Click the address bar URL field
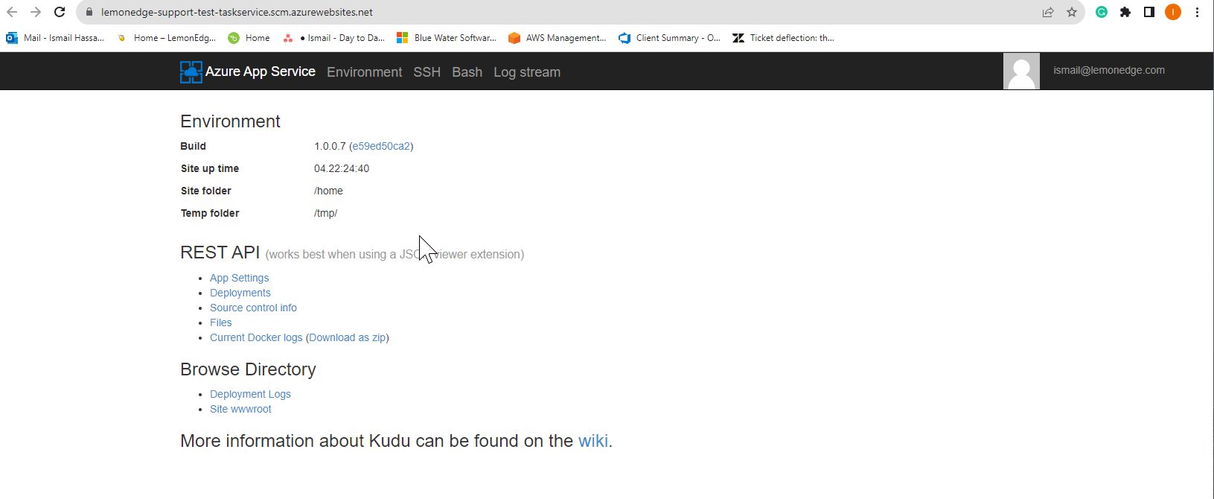 point(558,12)
